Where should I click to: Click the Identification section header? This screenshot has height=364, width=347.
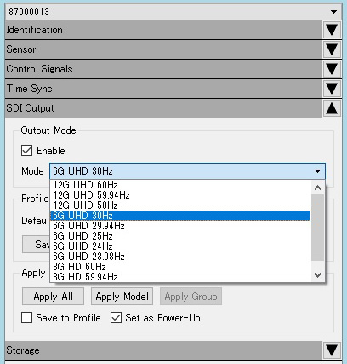pos(163,30)
